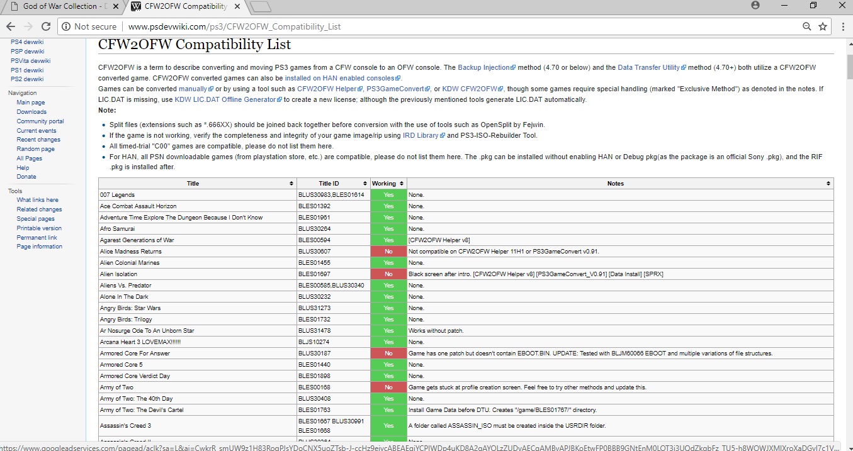Follow the Backup Injection external link
This screenshot has height=451, width=853.
click(x=486, y=67)
